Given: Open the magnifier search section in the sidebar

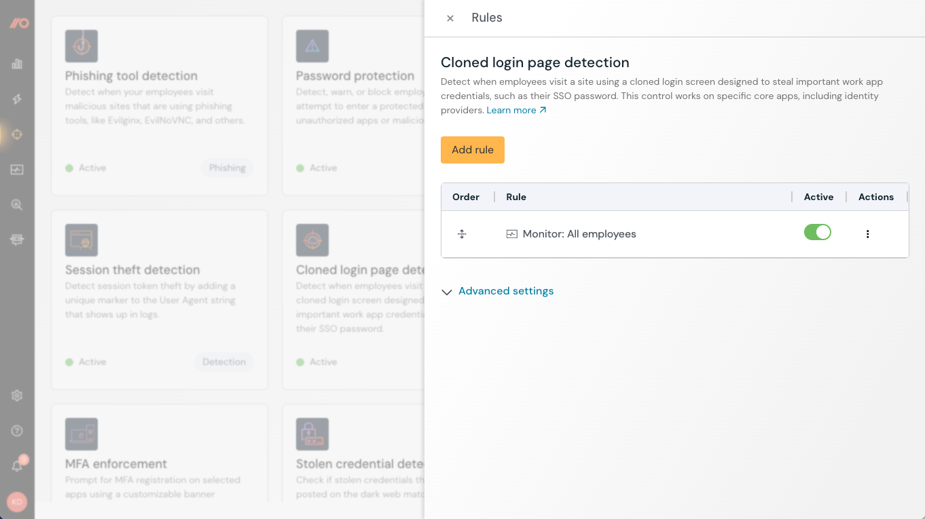Looking at the screenshot, I should 17,205.
